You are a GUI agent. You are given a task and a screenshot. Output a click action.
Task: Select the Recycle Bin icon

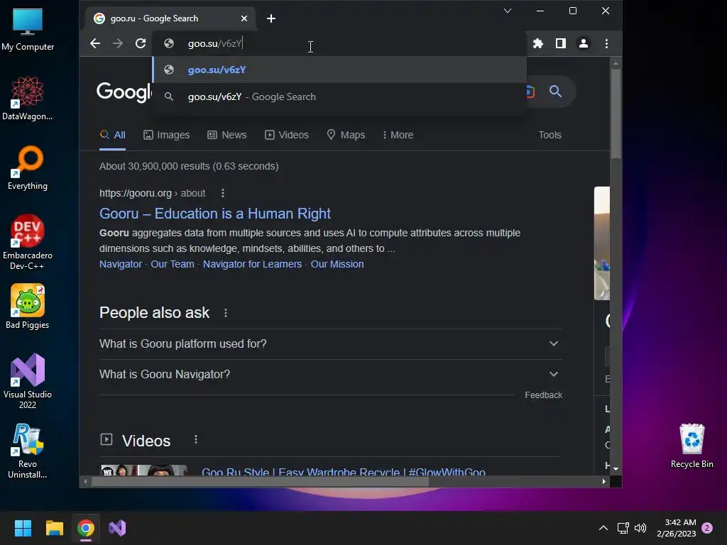(692, 446)
